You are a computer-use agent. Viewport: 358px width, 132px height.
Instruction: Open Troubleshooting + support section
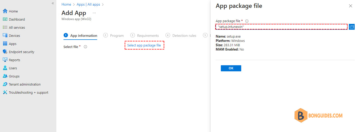(x=29, y=92)
